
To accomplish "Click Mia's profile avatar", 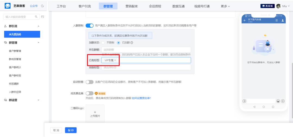I will pyautogui.click(x=278, y=6).
